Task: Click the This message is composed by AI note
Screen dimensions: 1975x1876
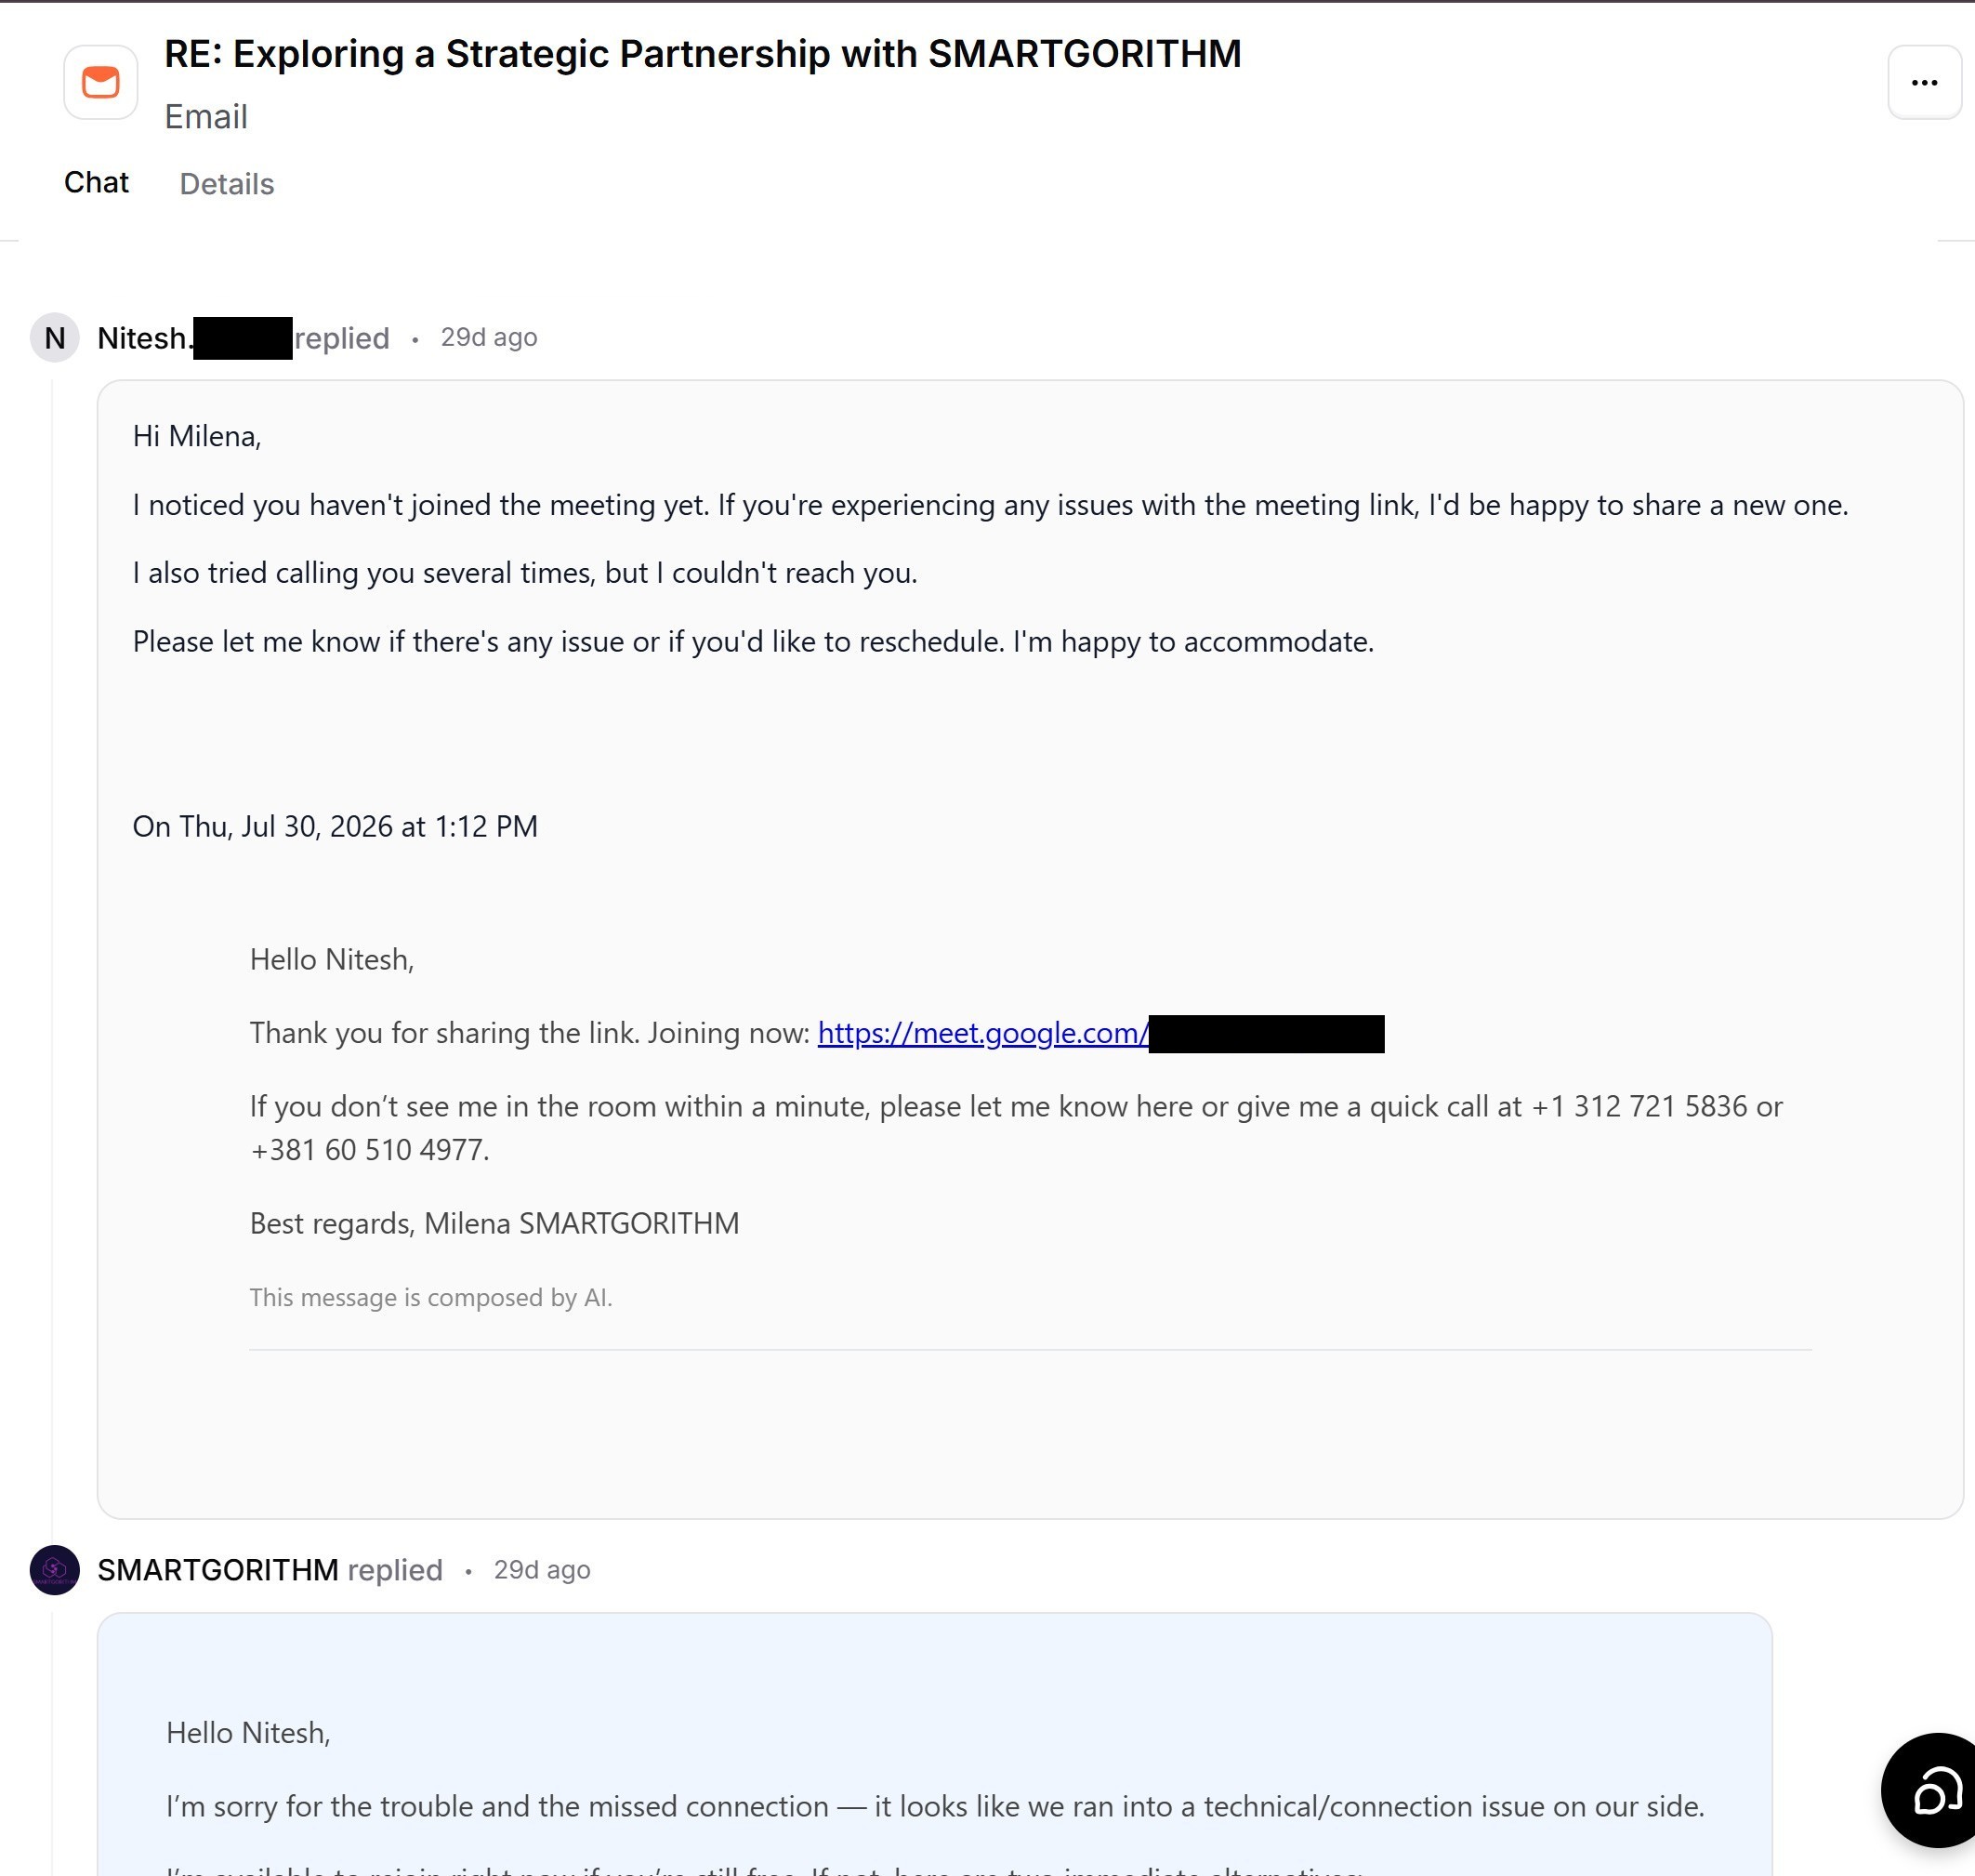Action: pos(431,1298)
